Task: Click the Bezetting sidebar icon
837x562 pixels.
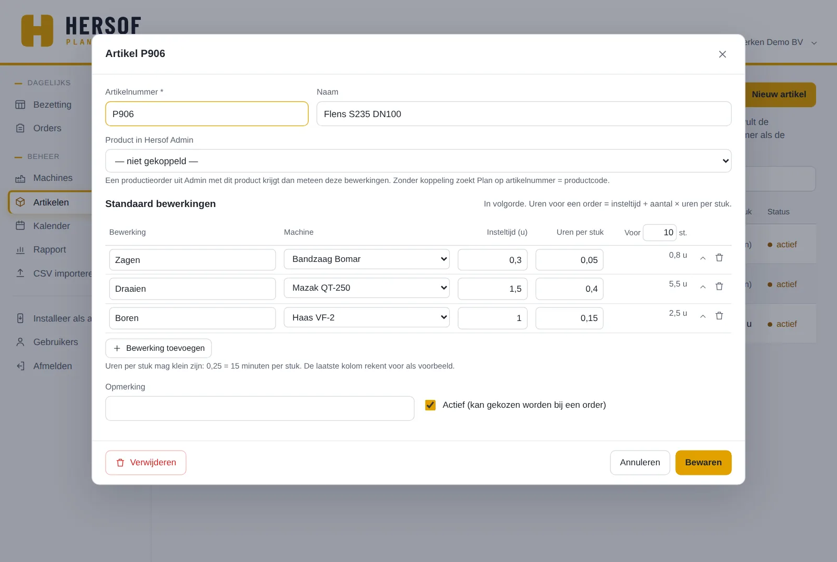Action: pos(20,105)
